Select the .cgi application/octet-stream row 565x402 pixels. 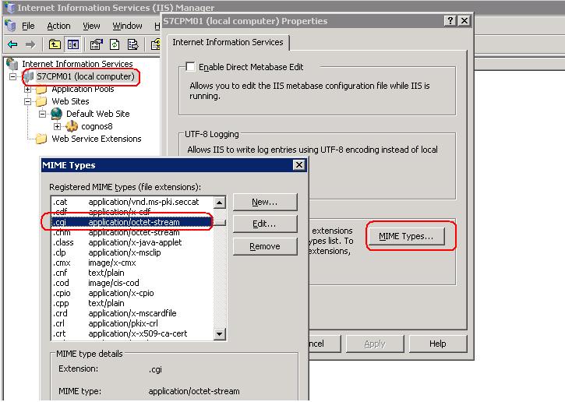(x=132, y=222)
